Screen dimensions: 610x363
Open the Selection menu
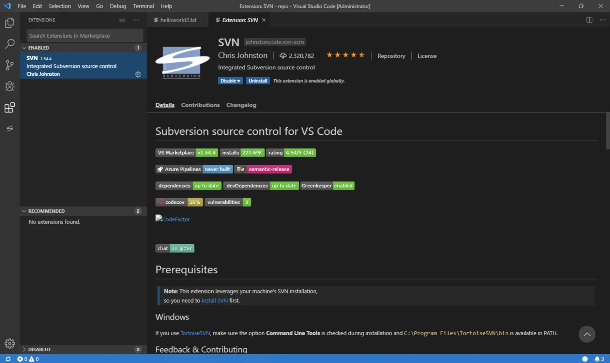60,6
